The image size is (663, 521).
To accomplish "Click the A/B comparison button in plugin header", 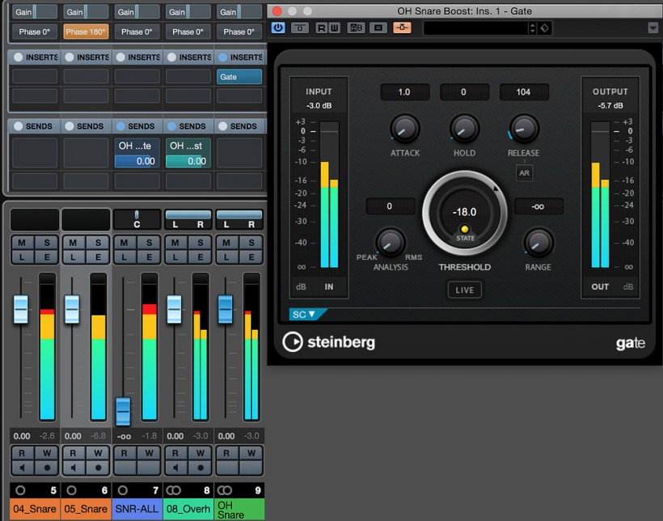I will [356, 28].
